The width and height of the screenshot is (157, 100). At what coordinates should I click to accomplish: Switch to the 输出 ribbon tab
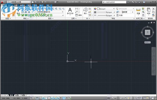coord(41,5)
